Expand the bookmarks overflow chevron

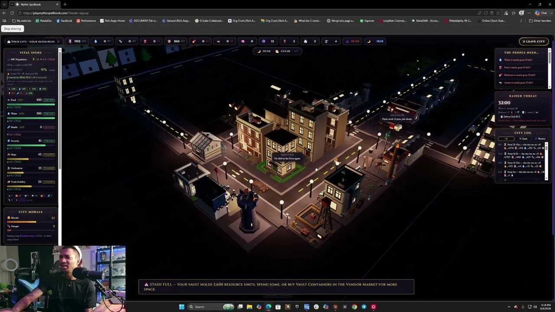pyautogui.click(x=522, y=21)
